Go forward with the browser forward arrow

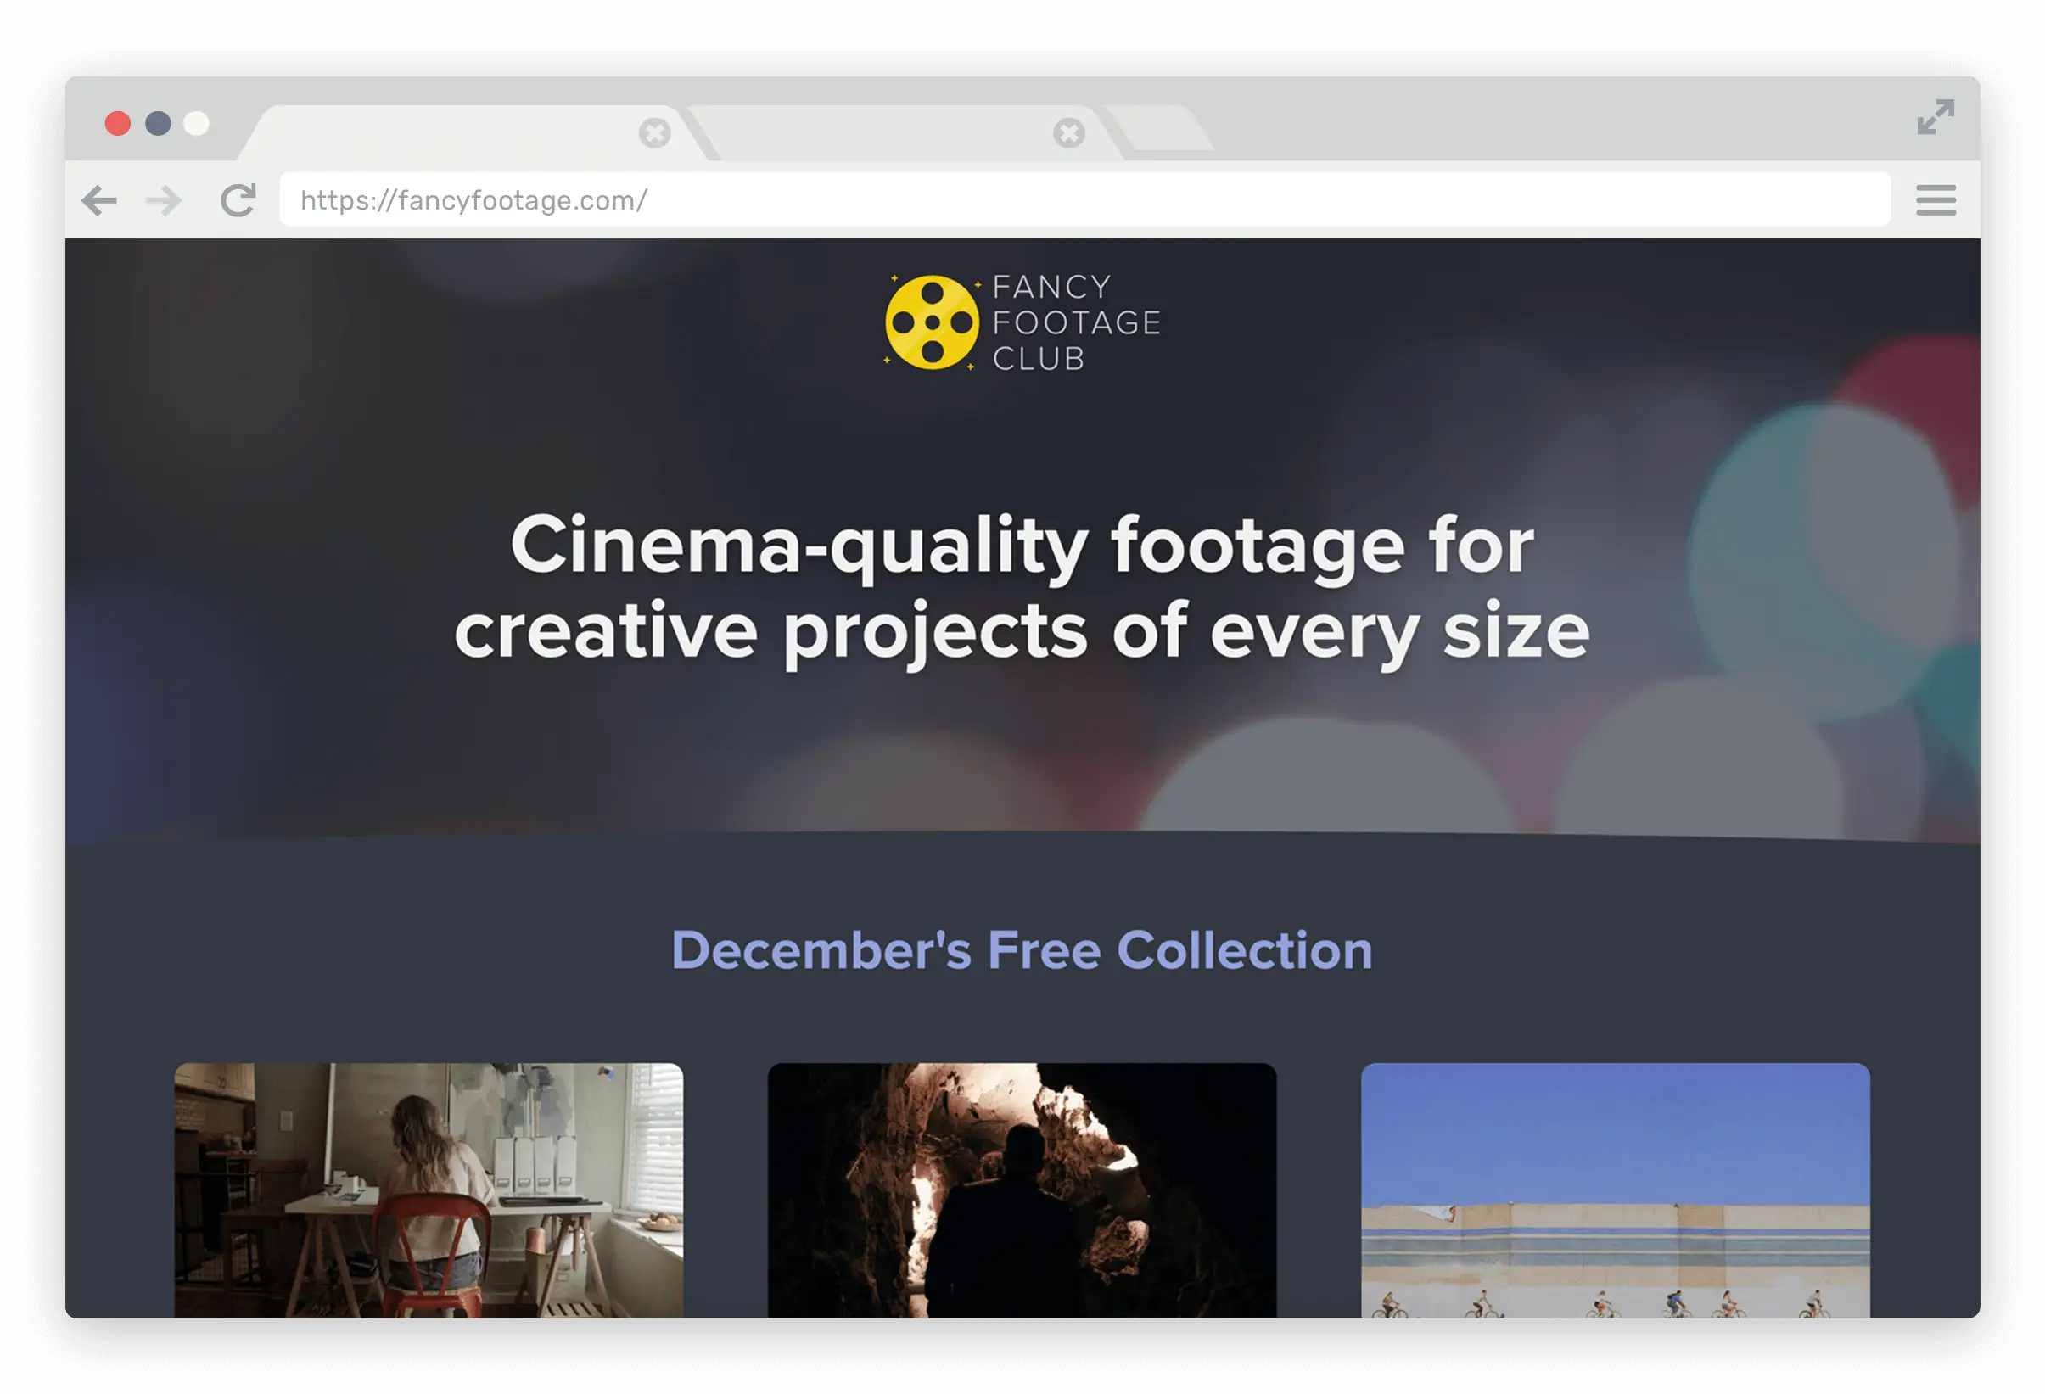[x=164, y=200]
